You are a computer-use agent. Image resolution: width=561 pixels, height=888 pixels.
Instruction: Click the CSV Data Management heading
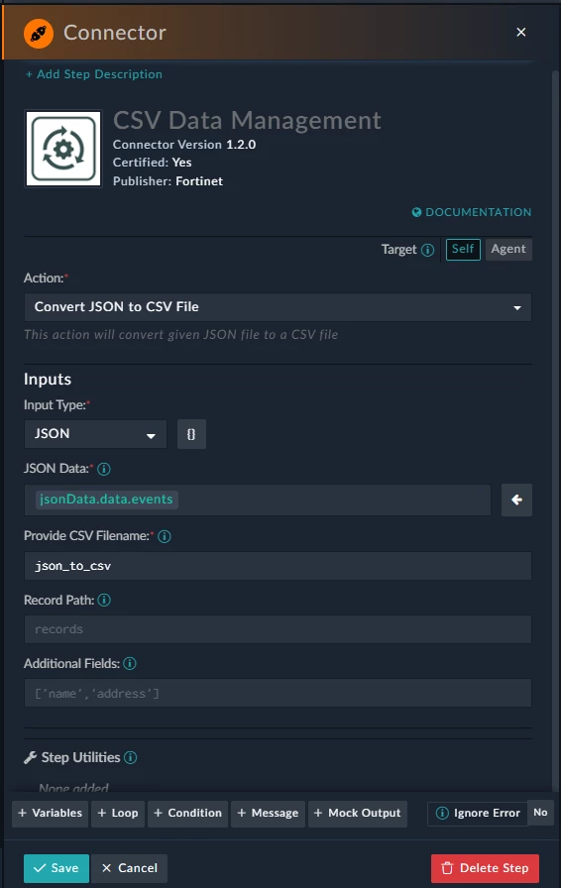click(x=247, y=120)
